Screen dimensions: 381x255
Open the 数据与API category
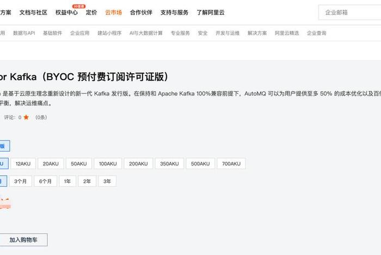(24, 33)
